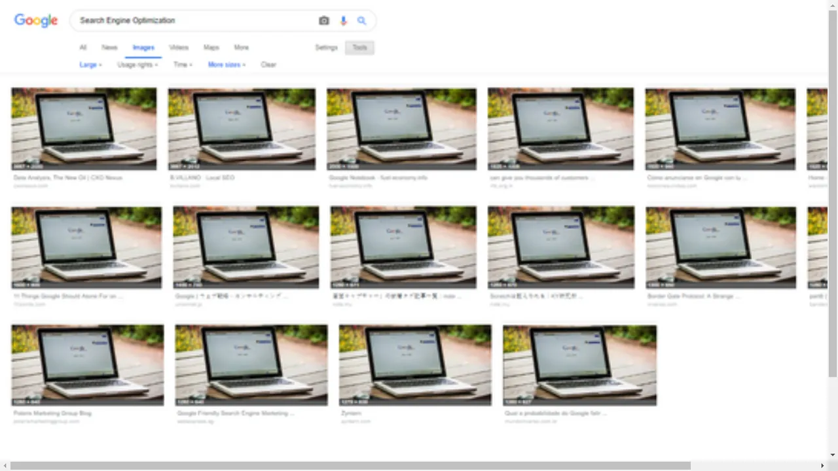Open the Data Analysis CXO Nexus image
Viewport: 838px width, 471px height.
[84, 129]
